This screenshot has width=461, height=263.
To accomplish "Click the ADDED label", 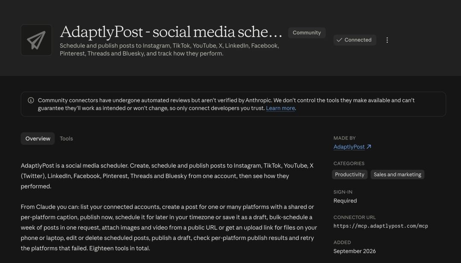I will point(342,243).
